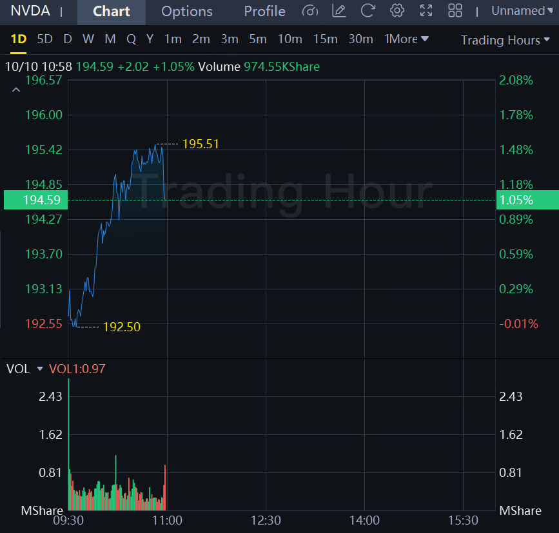Click the 14:00 time axis label
Viewport: 559px width, 533px height.
(364, 521)
